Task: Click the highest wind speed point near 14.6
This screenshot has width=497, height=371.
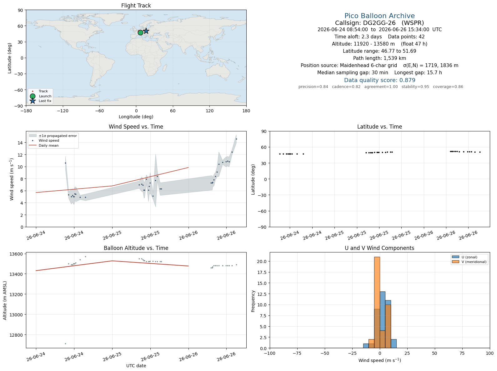Action: click(x=236, y=139)
